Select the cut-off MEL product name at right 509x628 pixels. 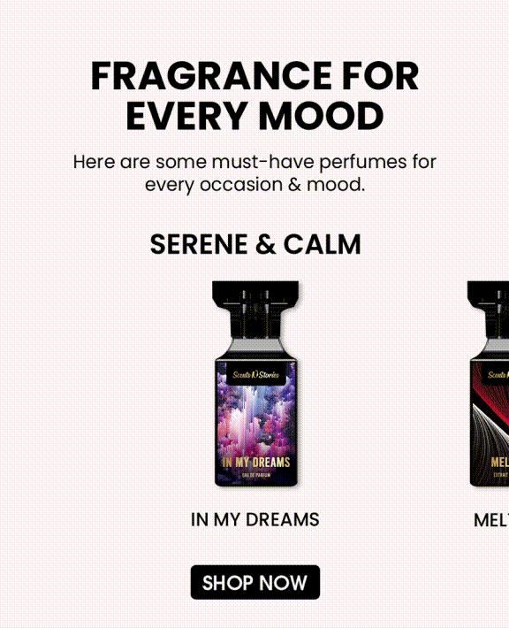(x=491, y=520)
